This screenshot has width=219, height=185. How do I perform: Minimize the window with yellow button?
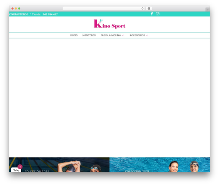pos(16,9)
